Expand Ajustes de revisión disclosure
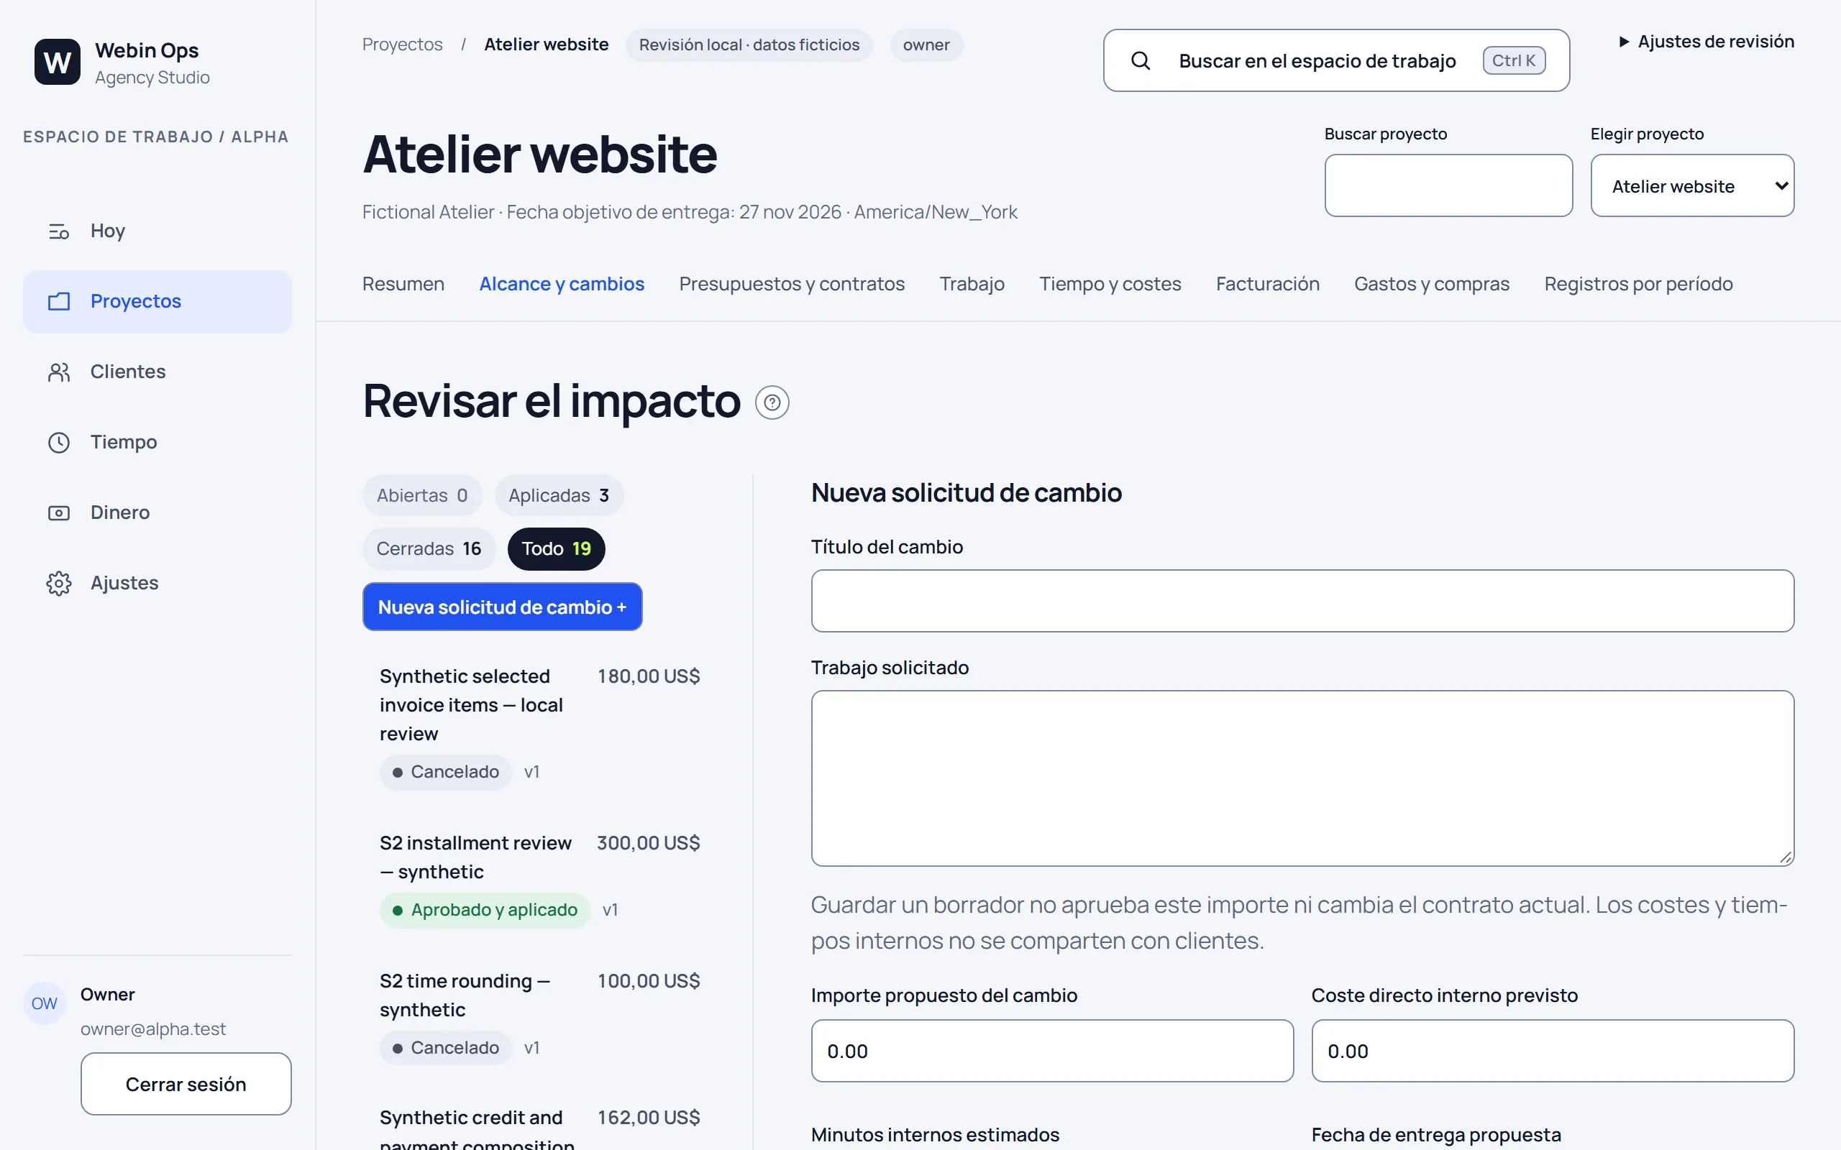The width and height of the screenshot is (1841, 1150). point(1706,42)
